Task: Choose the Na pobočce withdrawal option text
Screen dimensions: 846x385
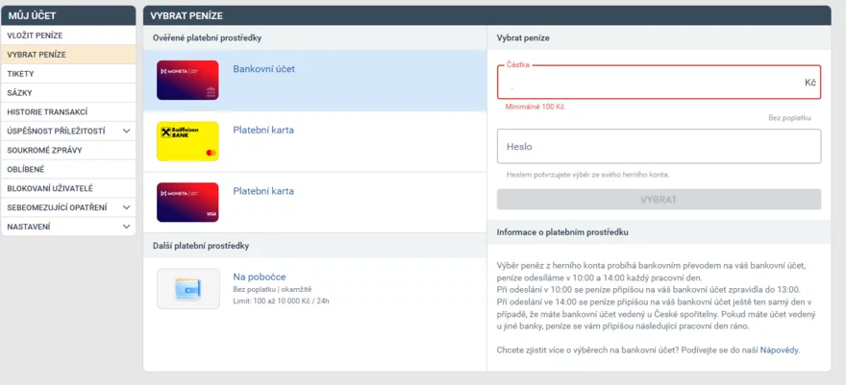Action: 260,277
